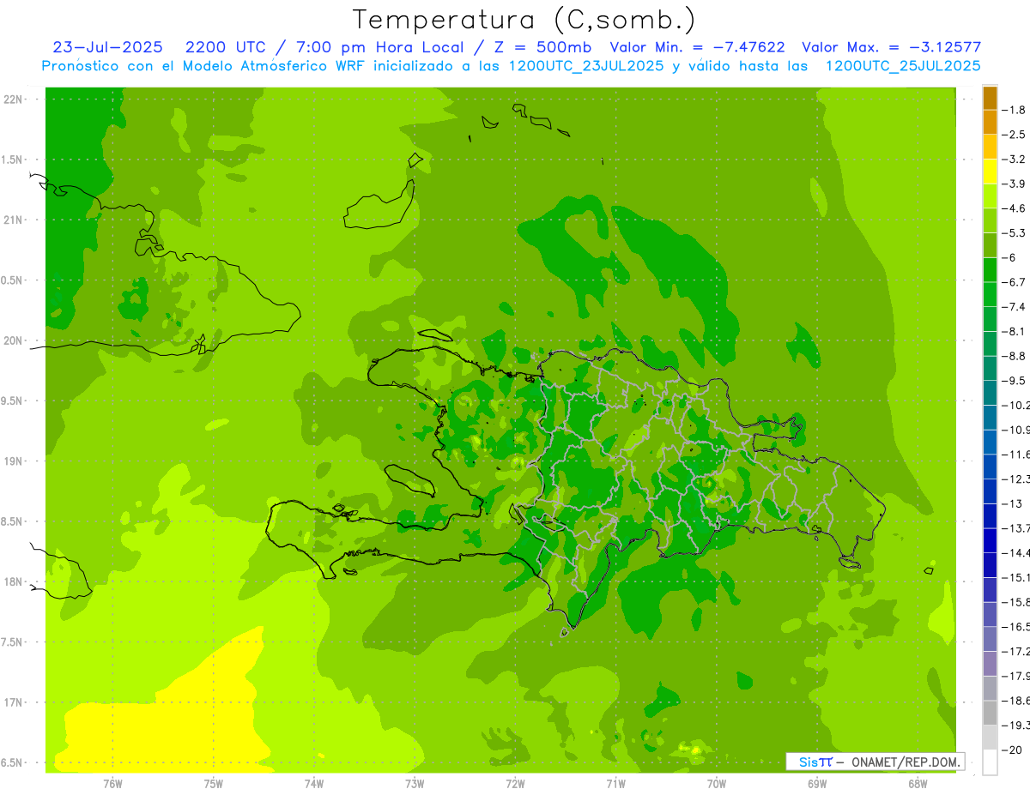1030x795 pixels.
Task: Click the "-3.2" colorbar value
Action: [x=1014, y=159]
